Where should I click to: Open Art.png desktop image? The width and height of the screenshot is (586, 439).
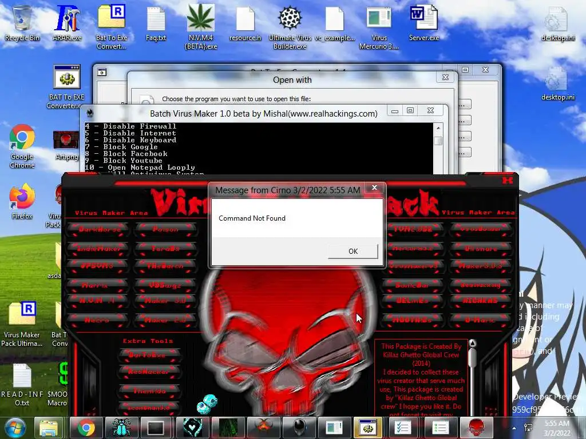coord(66,146)
